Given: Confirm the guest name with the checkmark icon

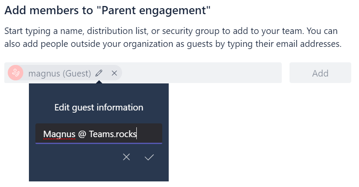Looking at the screenshot, I should [x=149, y=157].
